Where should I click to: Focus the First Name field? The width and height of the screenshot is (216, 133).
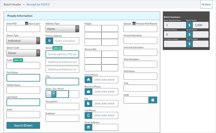(x=23, y=78)
